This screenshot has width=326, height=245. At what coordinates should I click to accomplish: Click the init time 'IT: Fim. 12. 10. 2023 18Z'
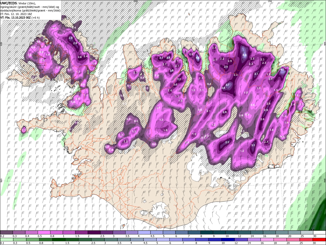[16, 14]
